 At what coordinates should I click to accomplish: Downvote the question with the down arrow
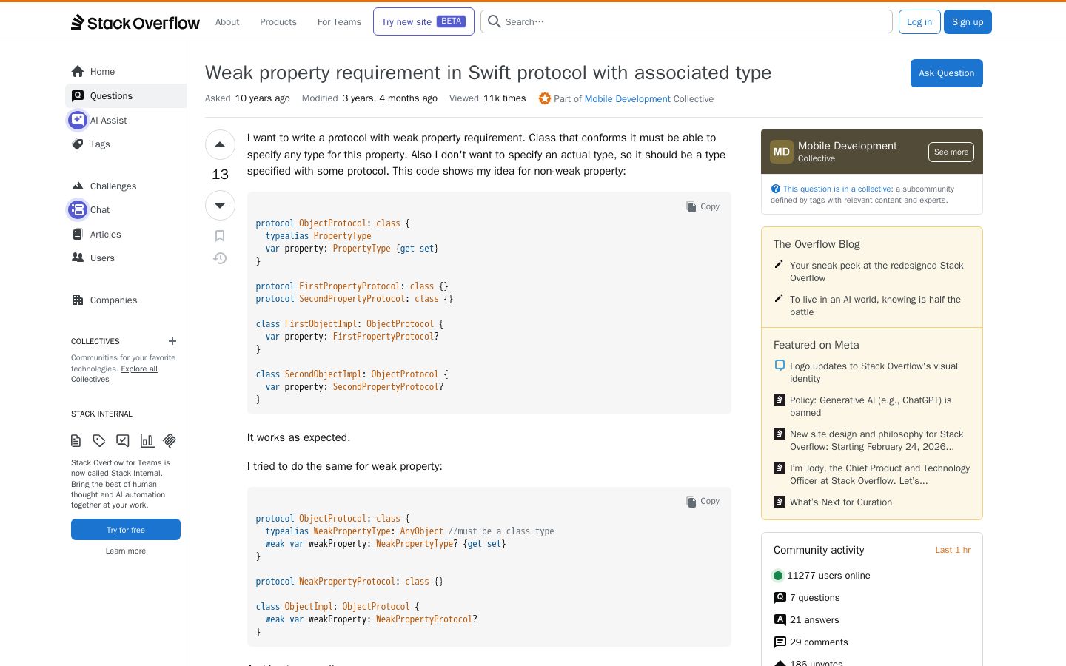tap(220, 205)
